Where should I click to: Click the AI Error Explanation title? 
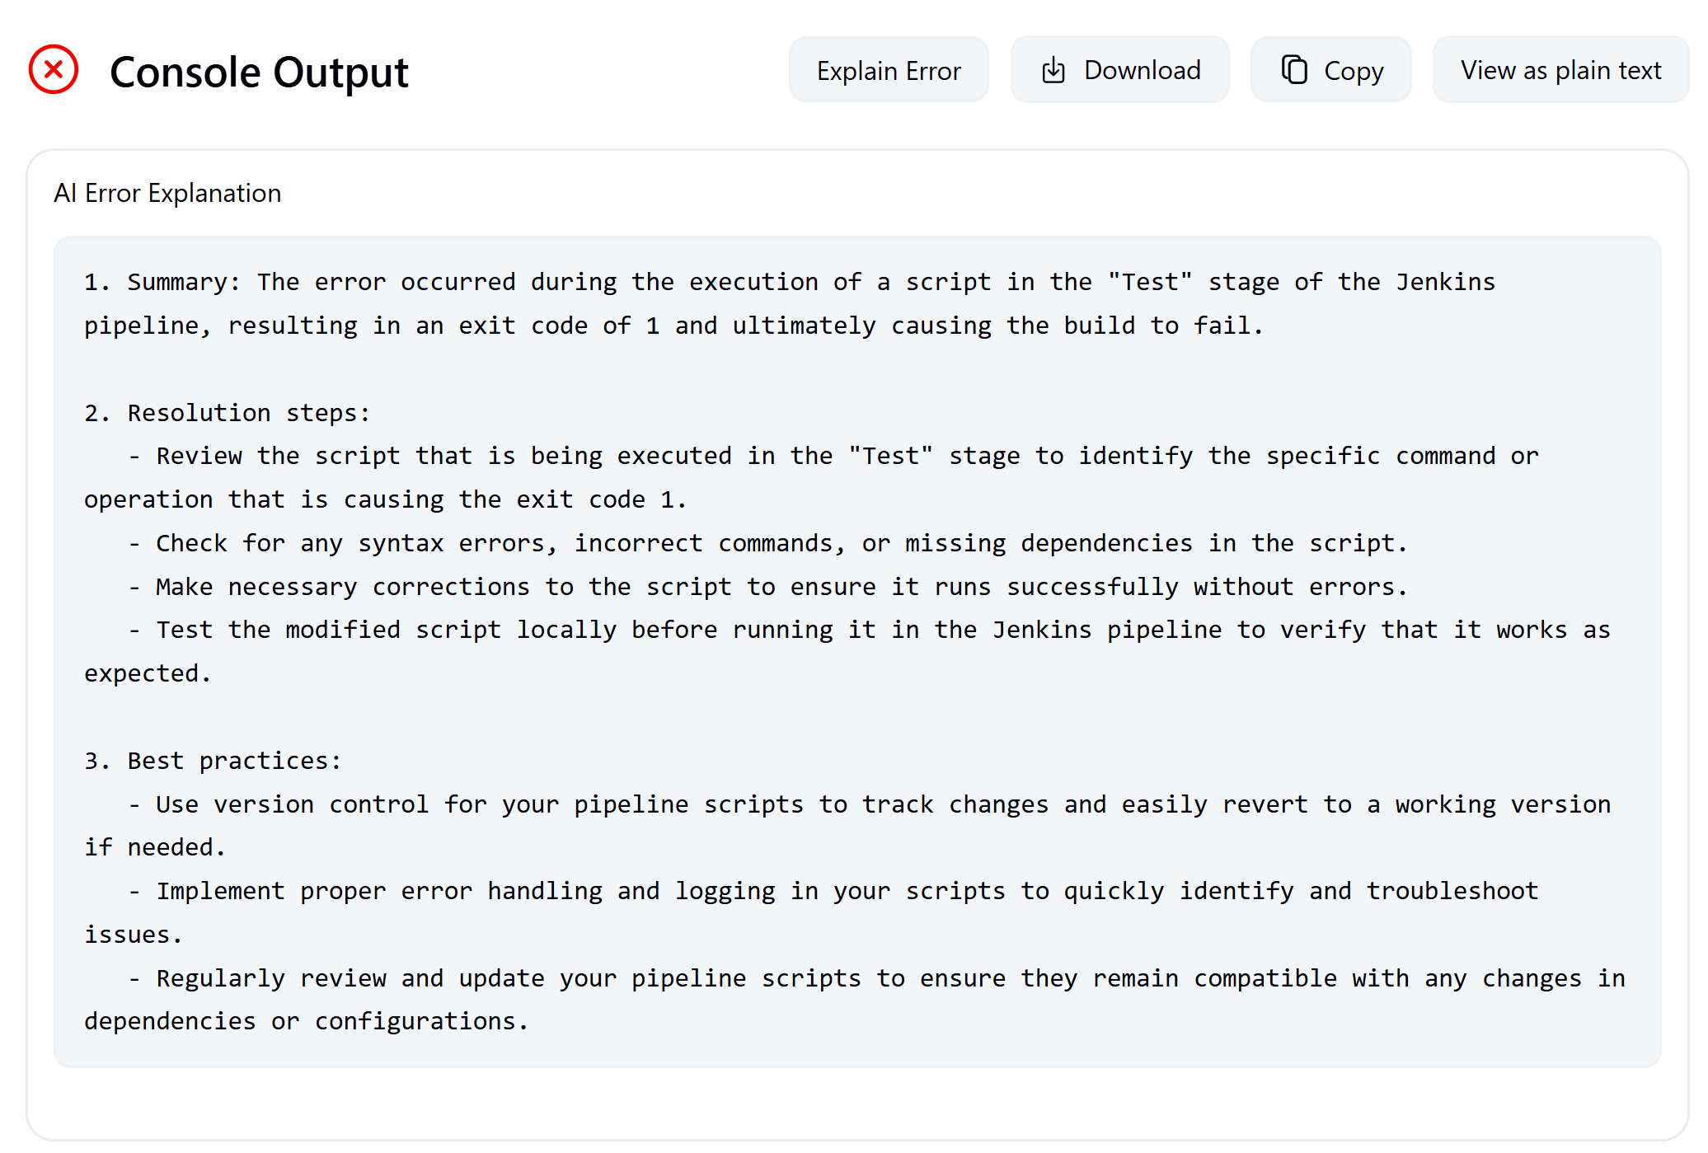click(167, 194)
